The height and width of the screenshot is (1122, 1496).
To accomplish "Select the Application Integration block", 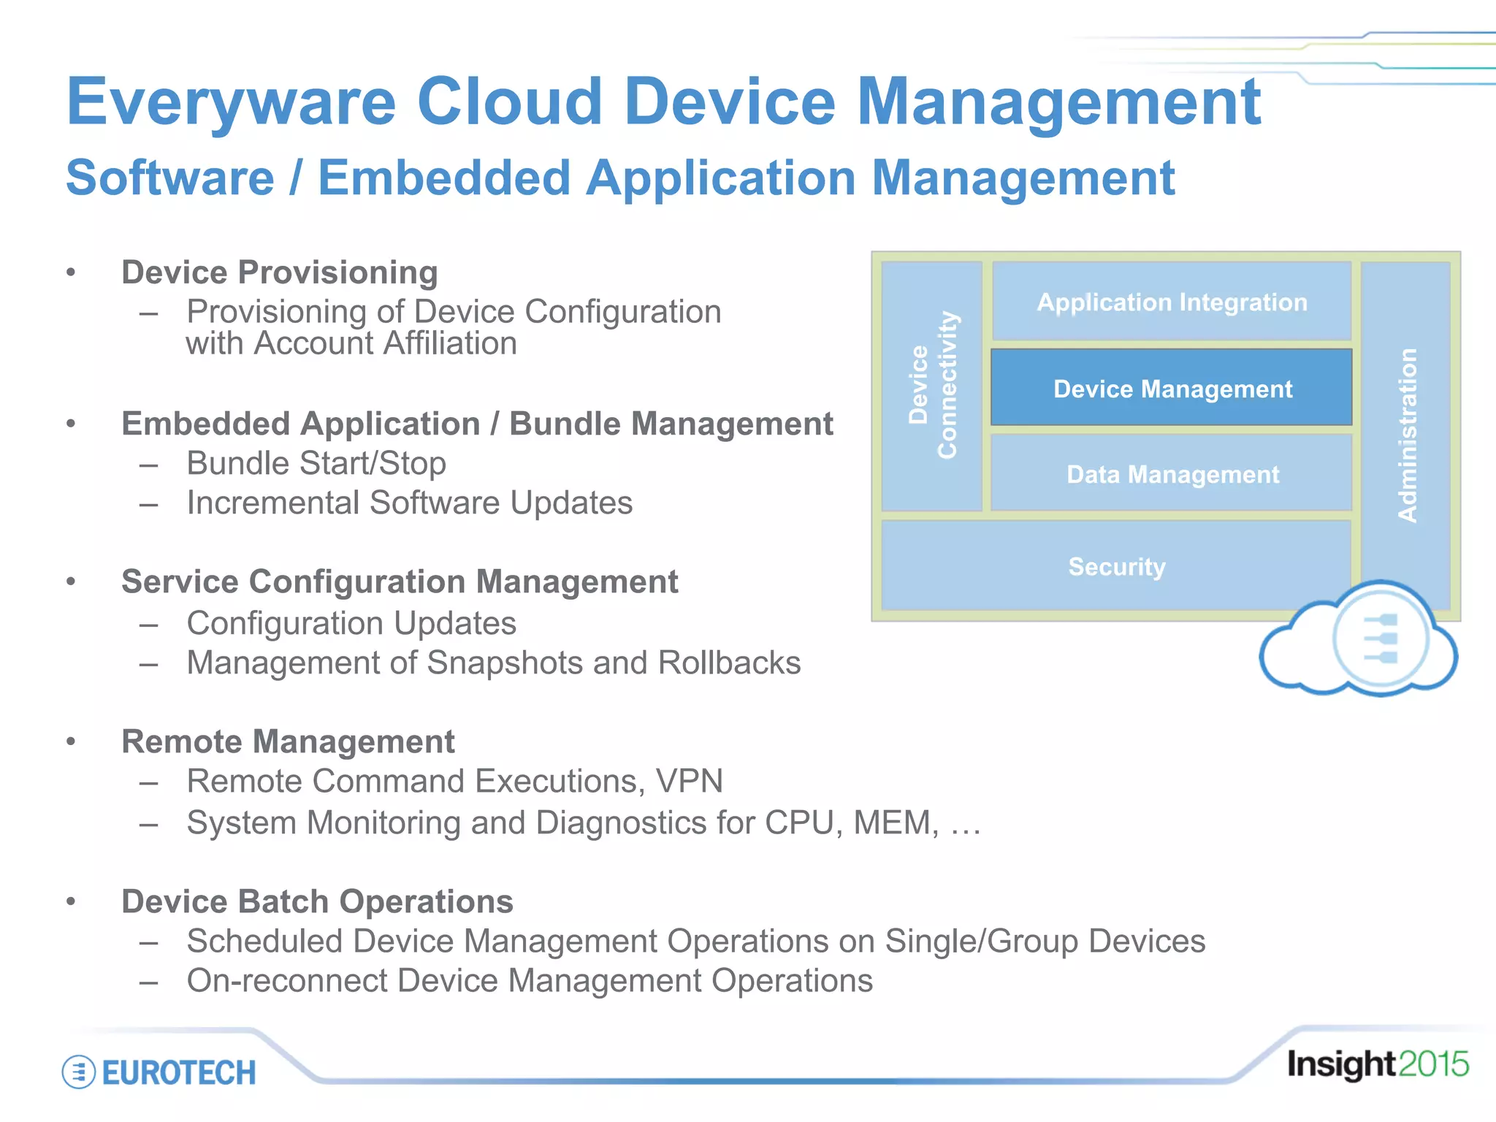I will click(x=1172, y=302).
